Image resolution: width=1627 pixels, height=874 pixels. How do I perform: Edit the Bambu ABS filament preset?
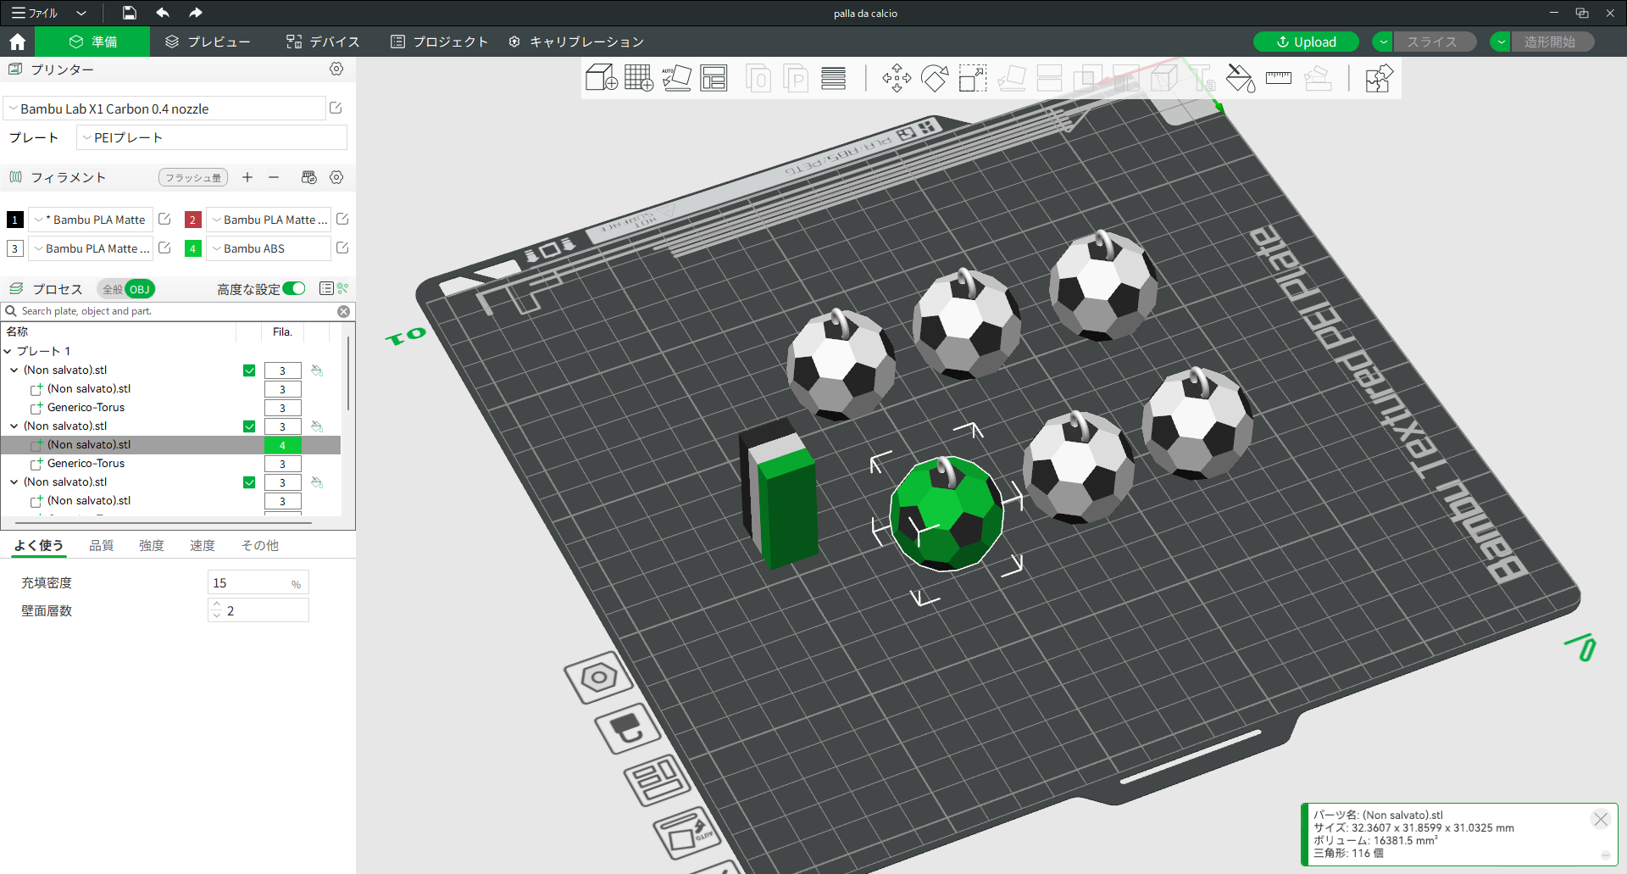342,248
